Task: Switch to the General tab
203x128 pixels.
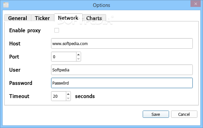Action: (x=17, y=18)
